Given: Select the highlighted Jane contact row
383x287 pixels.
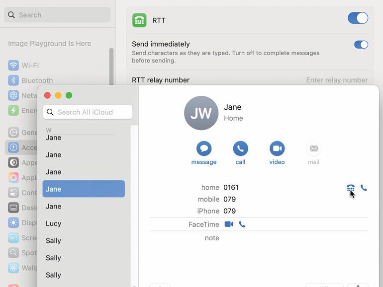Looking at the screenshot, I should point(84,189).
